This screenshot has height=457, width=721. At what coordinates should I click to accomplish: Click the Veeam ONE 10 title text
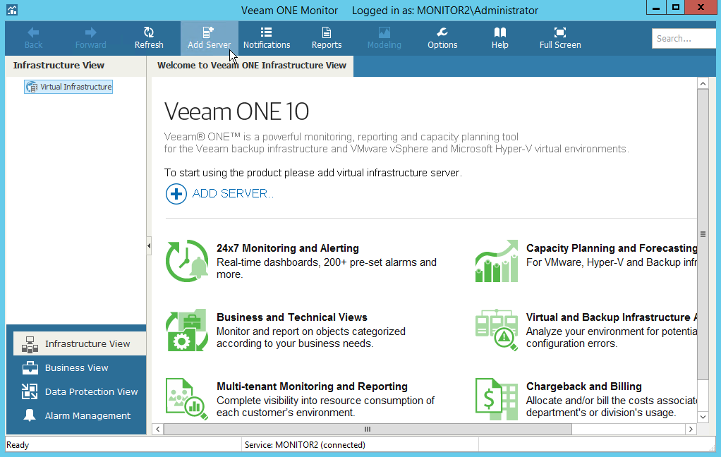click(237, 111)
